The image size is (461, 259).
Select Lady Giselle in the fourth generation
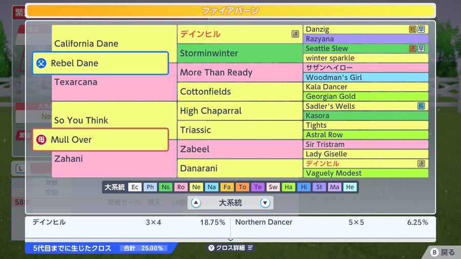pos(366,154)
